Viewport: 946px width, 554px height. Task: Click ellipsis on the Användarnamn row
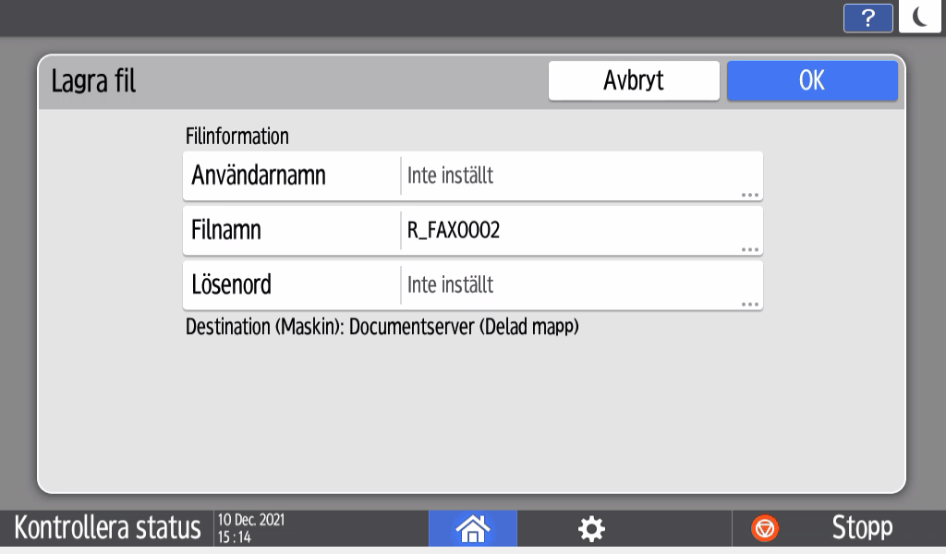(x=749, y=195)
